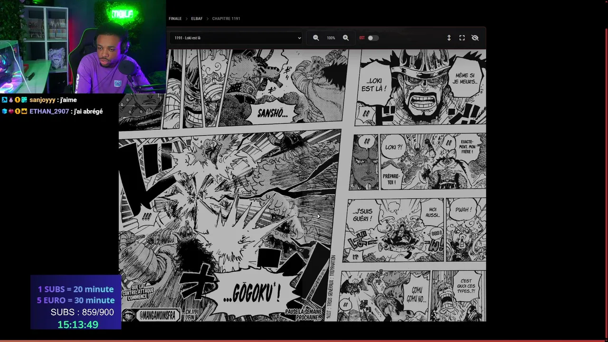Switch the vertical reading mode icon
Screen dimensions: 608x342
coord(449,38)
